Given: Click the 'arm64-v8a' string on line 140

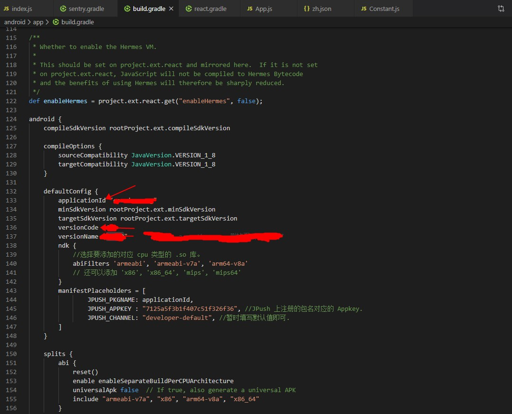Looking at the screenshot, I should point(228,263).
